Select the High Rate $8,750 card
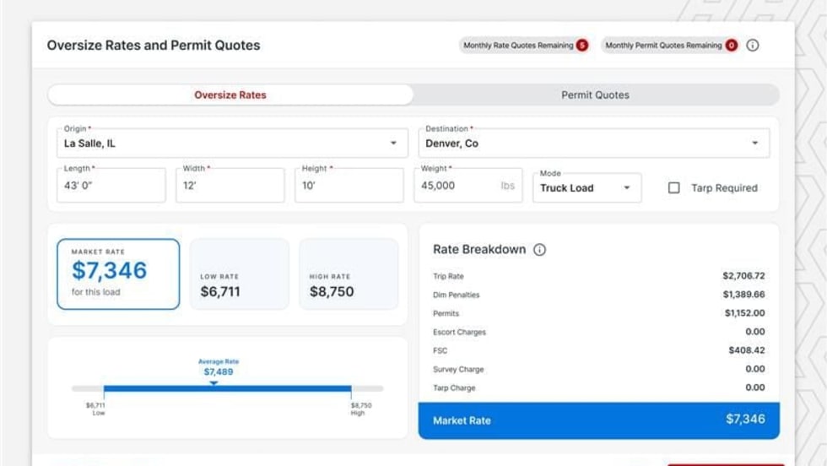Viewport: 827px width, 466px height. 349,274
